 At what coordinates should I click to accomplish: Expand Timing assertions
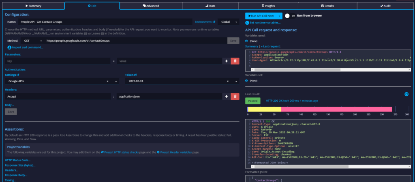(x=10, y=180)
